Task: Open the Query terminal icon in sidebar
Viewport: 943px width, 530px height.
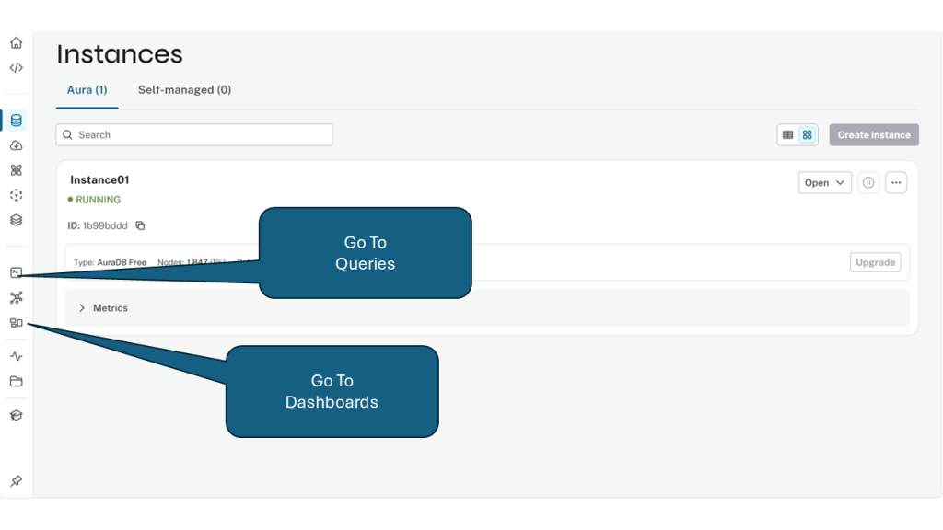Action: point(16,272)
